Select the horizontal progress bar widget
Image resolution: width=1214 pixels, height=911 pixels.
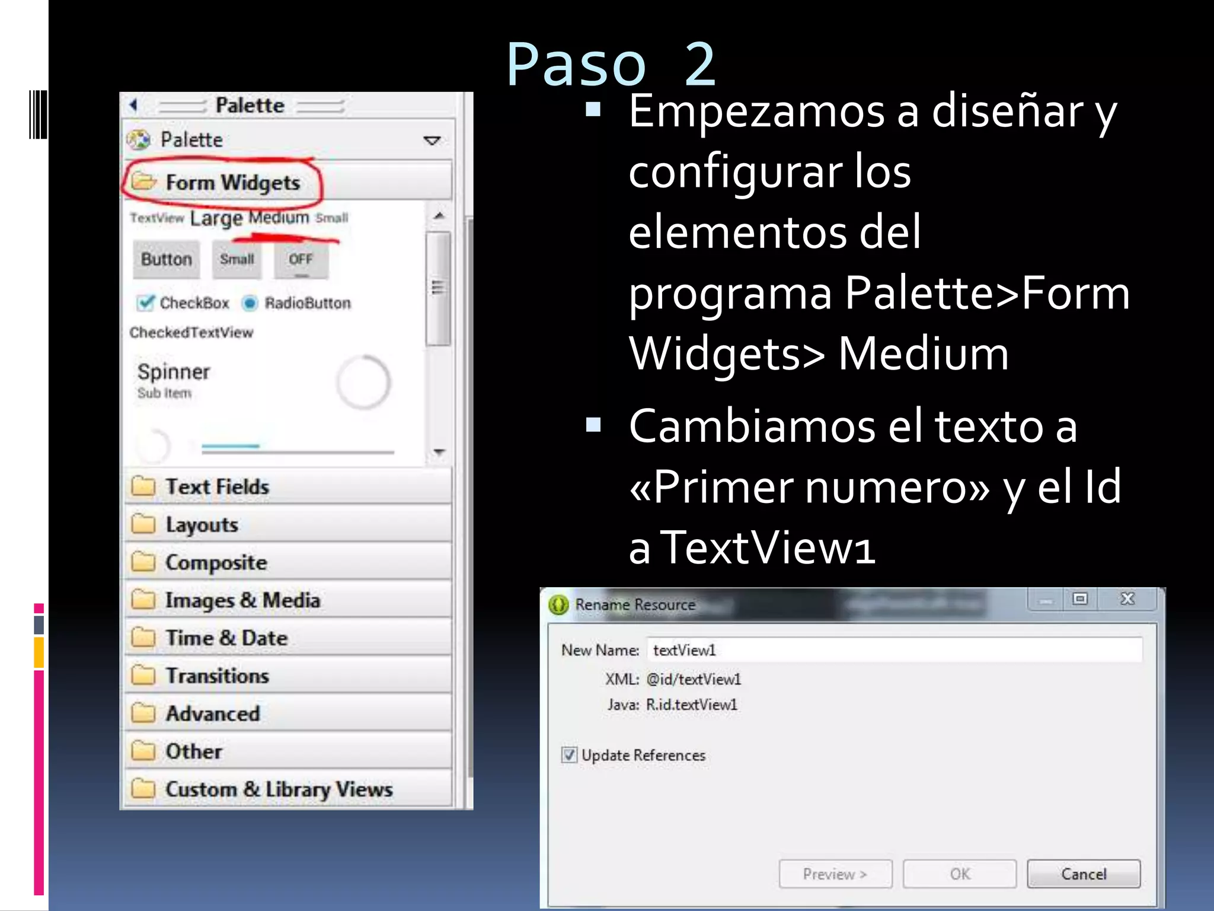pos(298,449)
